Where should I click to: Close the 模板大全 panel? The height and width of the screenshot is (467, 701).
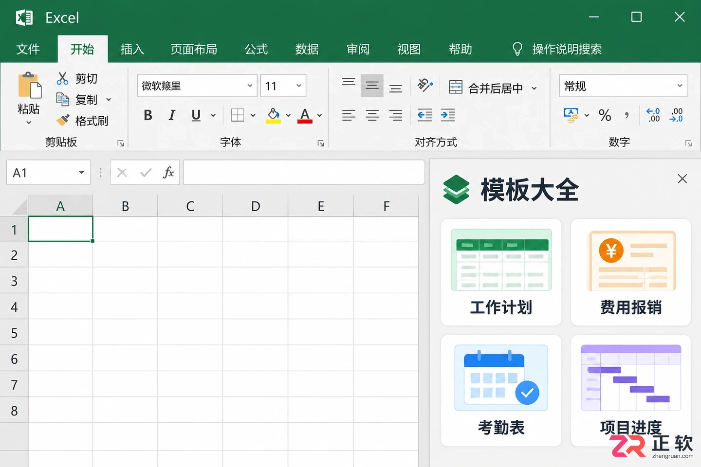coord(683,179)
